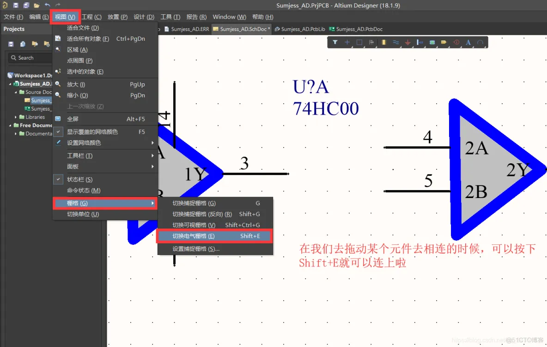Open the Window (W) menu
The width and height of the screenshot is (547, 347).
(229, 17)
